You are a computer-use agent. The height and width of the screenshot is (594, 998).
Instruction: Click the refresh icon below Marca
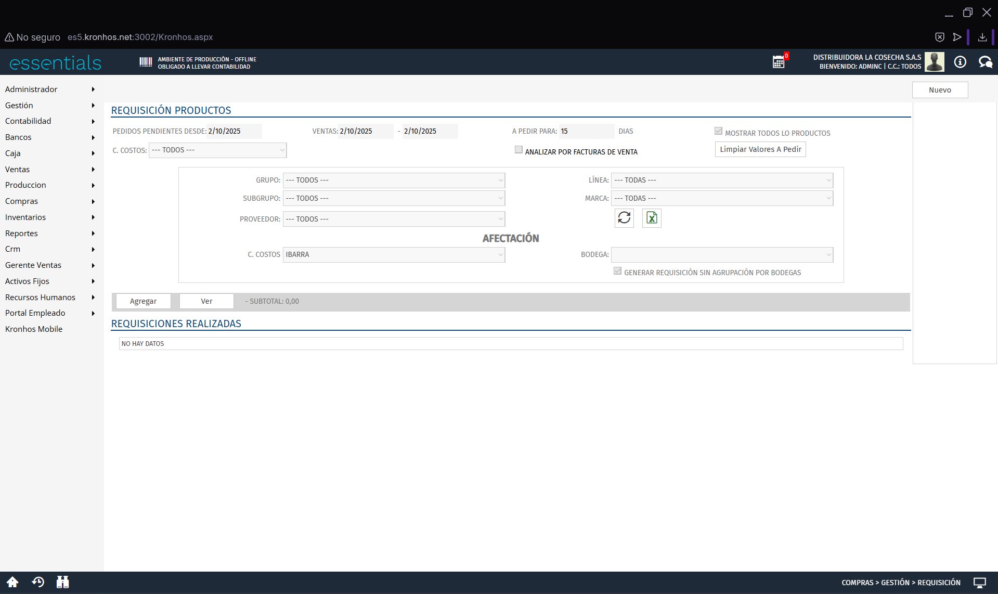(x=624, y=218)
